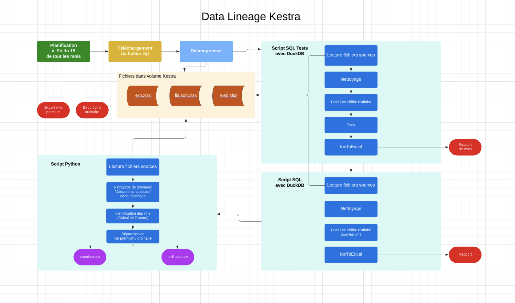Select the red Rapport output node

465,254
